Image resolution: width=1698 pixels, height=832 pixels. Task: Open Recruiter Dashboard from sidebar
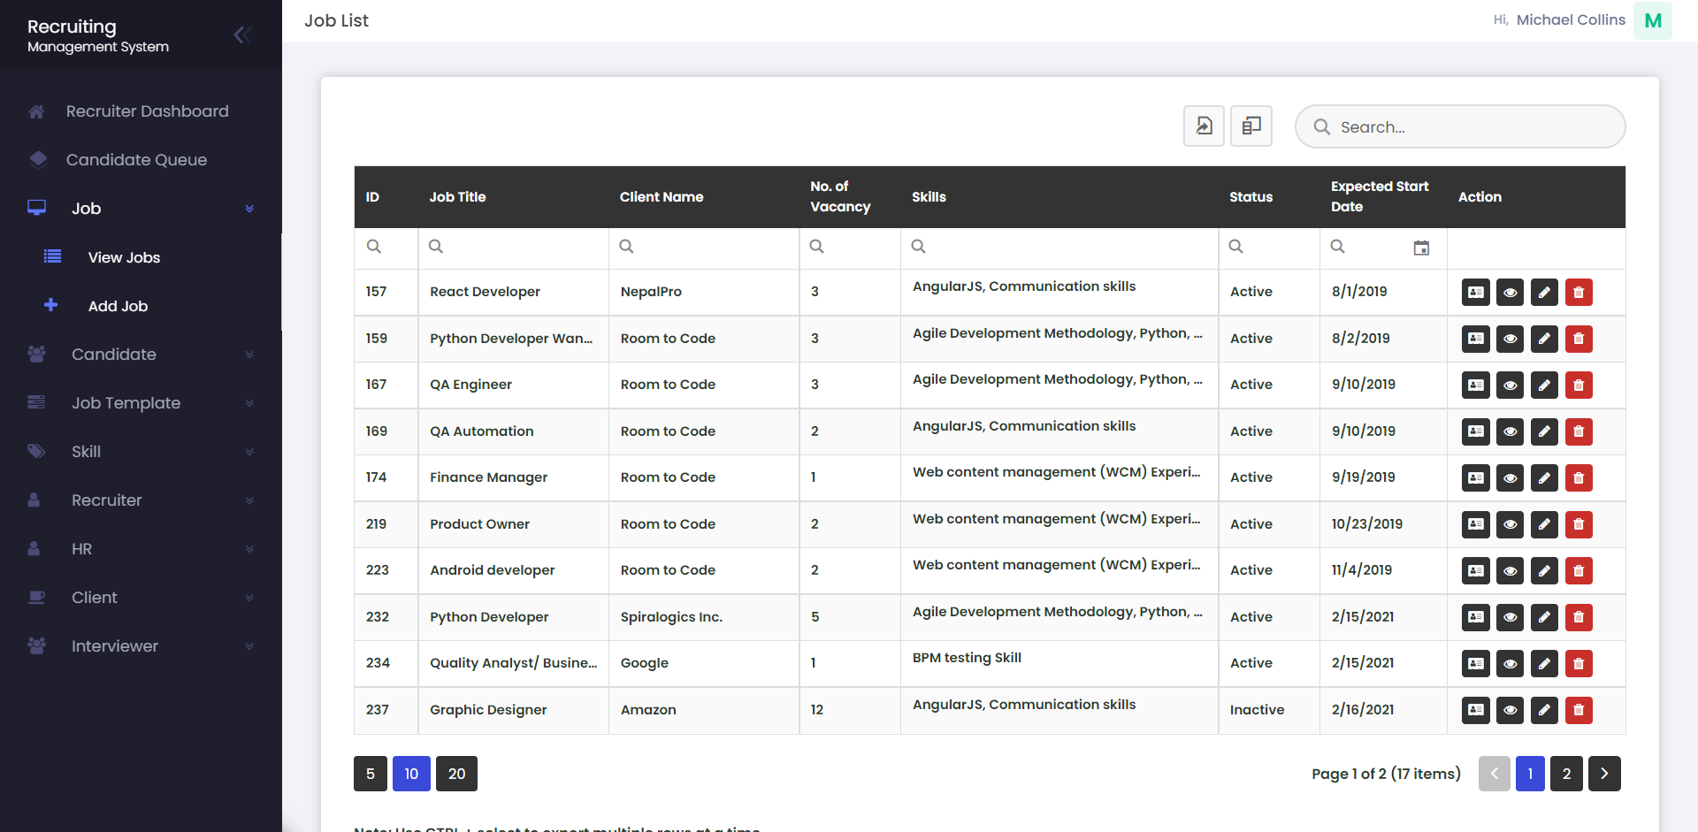147,111
